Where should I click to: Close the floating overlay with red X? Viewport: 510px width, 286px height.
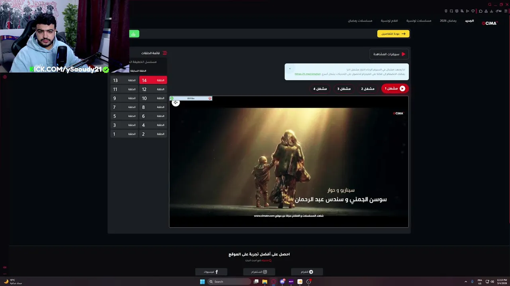(x=210, y=98)
